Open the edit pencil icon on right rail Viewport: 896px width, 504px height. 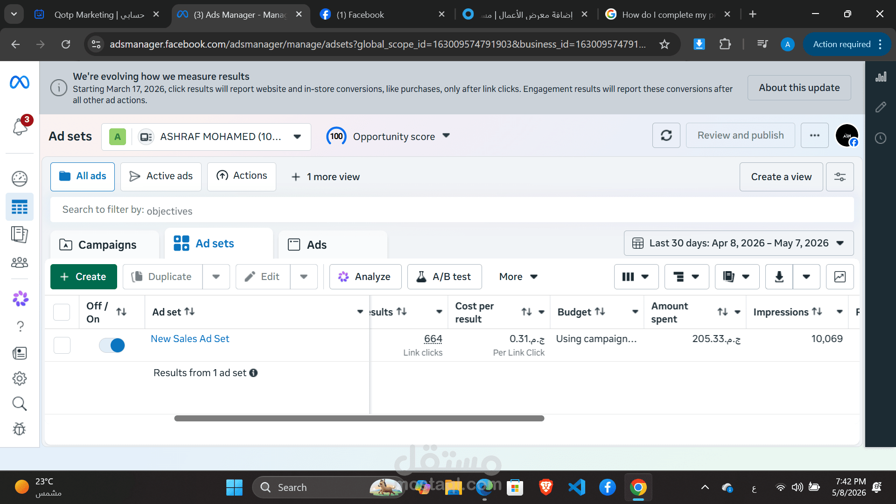881,107
